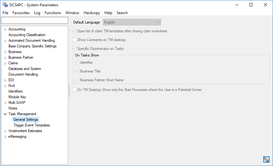Expand the Accounting tree node
This screenshot has height=166, width=273.
click(x=5, y=29)
